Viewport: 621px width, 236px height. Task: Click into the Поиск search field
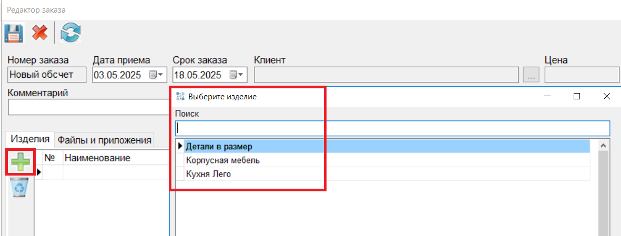click(x=392, y=128)
